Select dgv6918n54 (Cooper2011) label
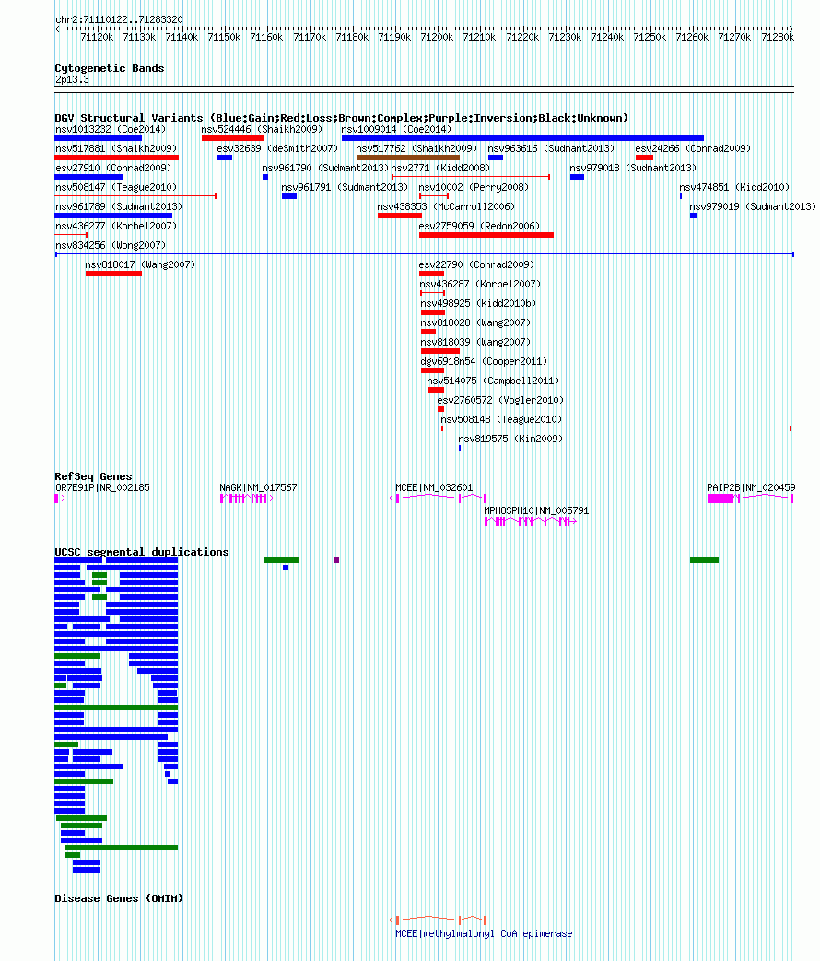The height and width of the screenshot is (961, 820). (484, 361)
